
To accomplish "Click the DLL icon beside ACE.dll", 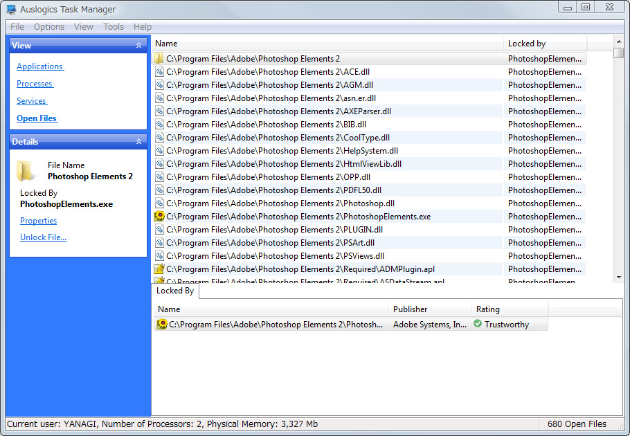I will [x=159, y=72].
